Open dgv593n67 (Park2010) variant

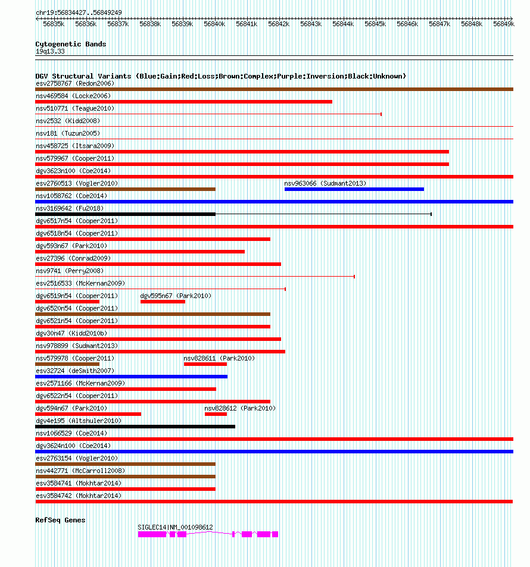pyautogui.click(x=71, y=246)
